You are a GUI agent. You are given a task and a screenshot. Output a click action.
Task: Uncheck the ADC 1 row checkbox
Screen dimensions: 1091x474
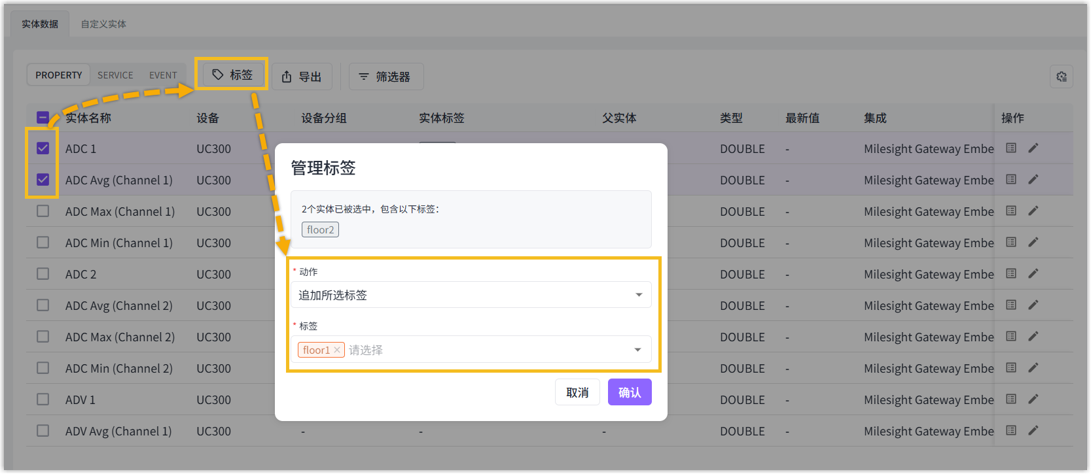pyautogui.click(x=43, y=148)
